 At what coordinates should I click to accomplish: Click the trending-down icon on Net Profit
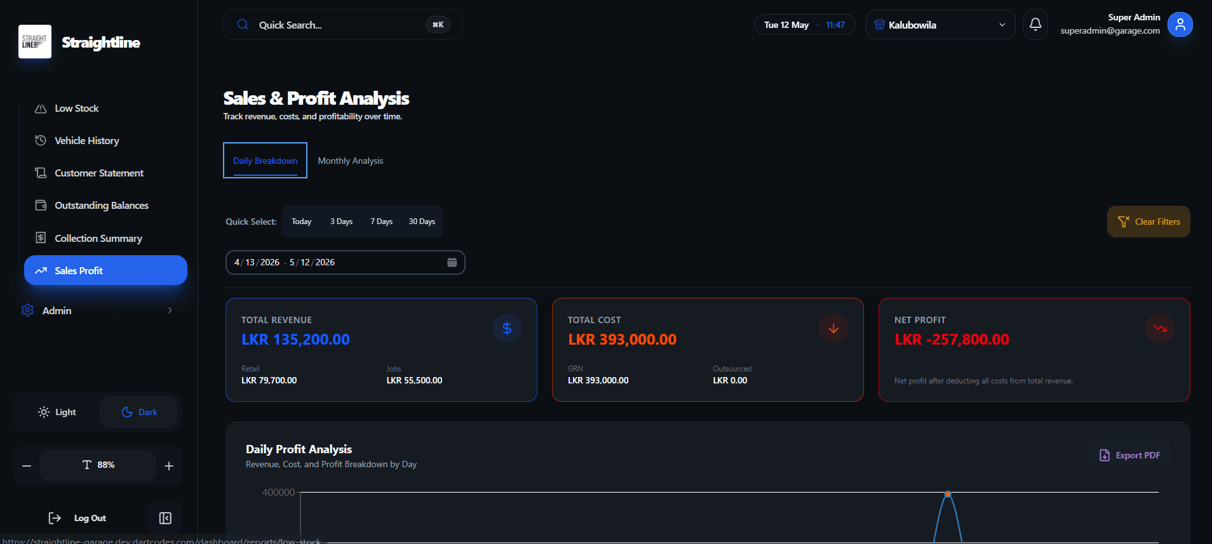click(x=1160, y=328)
